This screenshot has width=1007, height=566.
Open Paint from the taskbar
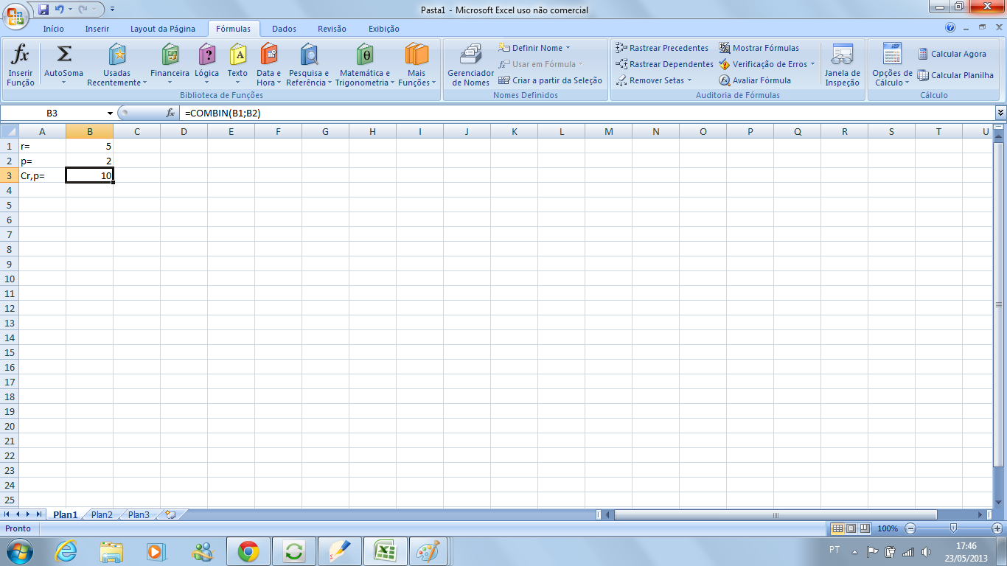(429, 551)
